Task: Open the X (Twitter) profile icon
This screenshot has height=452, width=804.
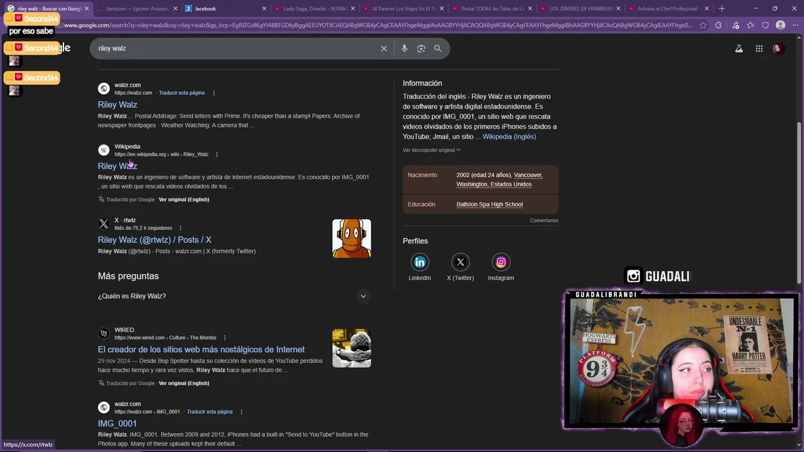Action: point(460,262)
